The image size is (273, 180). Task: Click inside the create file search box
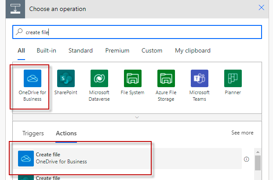coord(137,32)
